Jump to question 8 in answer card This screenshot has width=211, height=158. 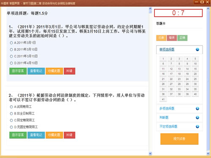[179, 64]
